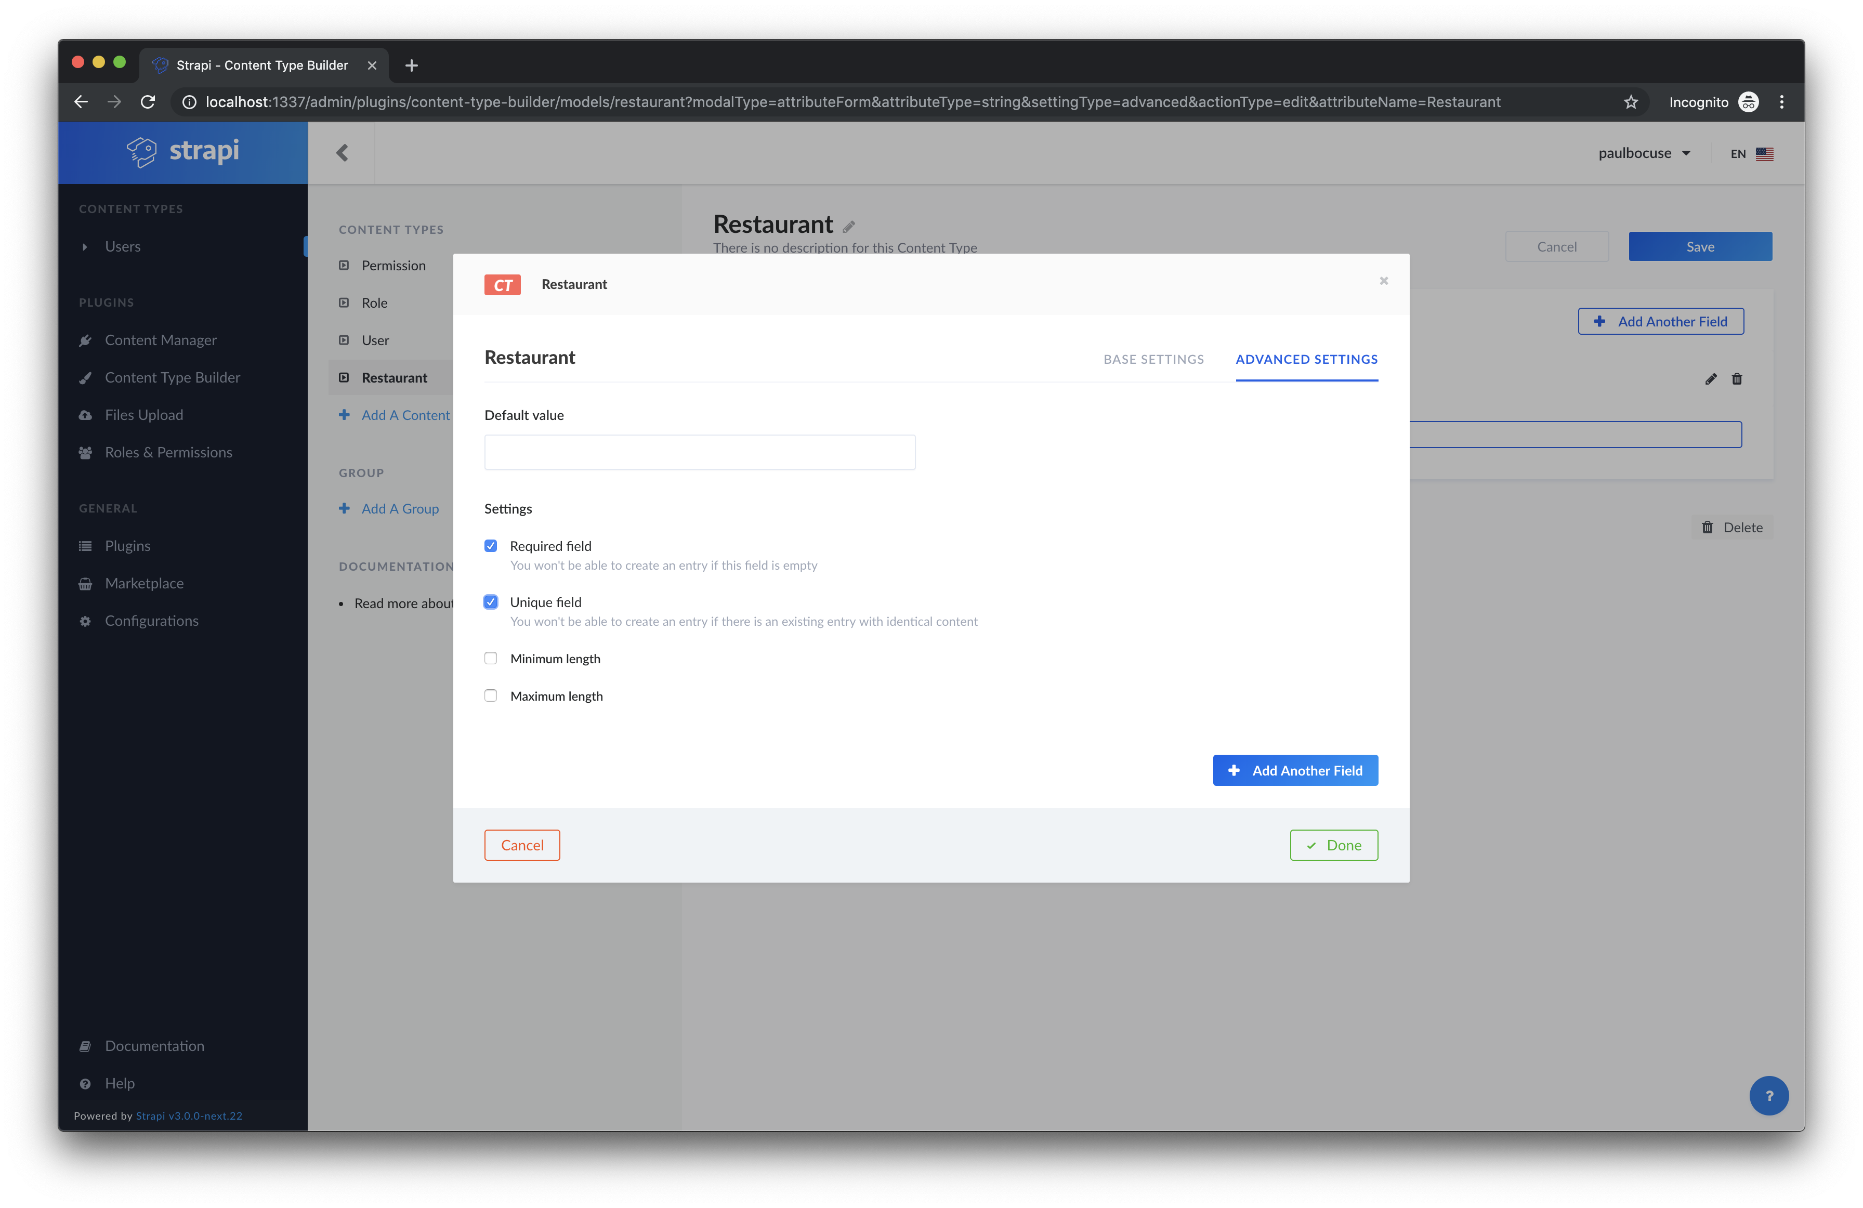The image size is (1863, 1208).
Task: Open Content Manager in the sidebar
Action: click(161, 340)
